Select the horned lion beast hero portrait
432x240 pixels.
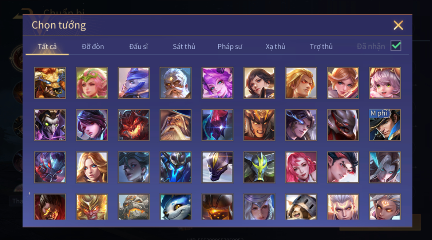[x=50, y=83]
